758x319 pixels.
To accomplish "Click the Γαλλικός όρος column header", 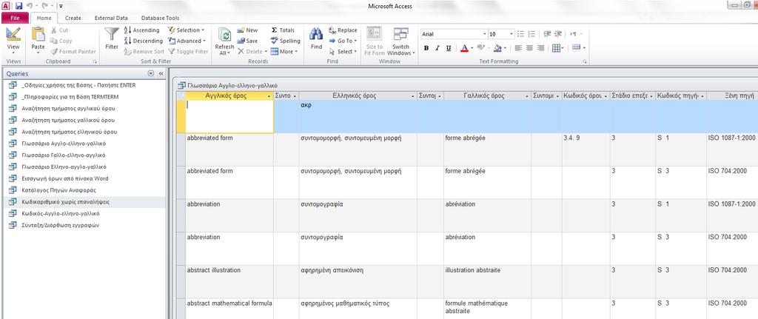I will click(x=487, y=96).
